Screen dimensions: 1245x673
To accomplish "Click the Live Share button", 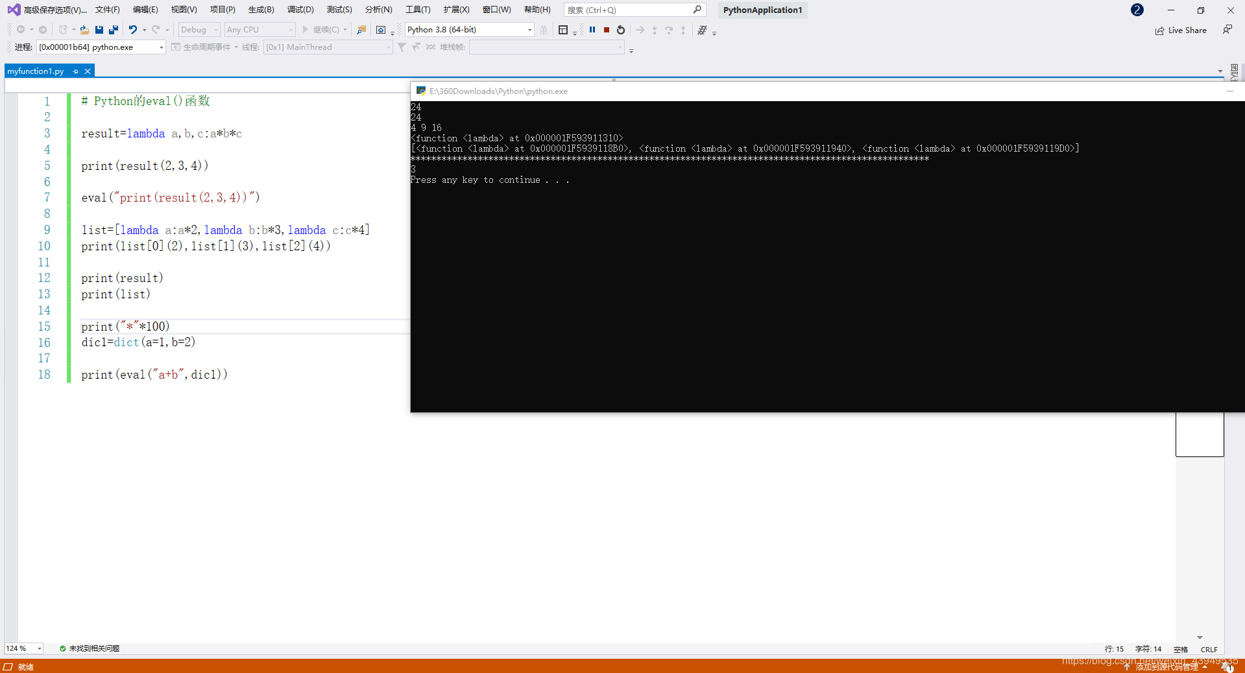I will coord(1181,30).
